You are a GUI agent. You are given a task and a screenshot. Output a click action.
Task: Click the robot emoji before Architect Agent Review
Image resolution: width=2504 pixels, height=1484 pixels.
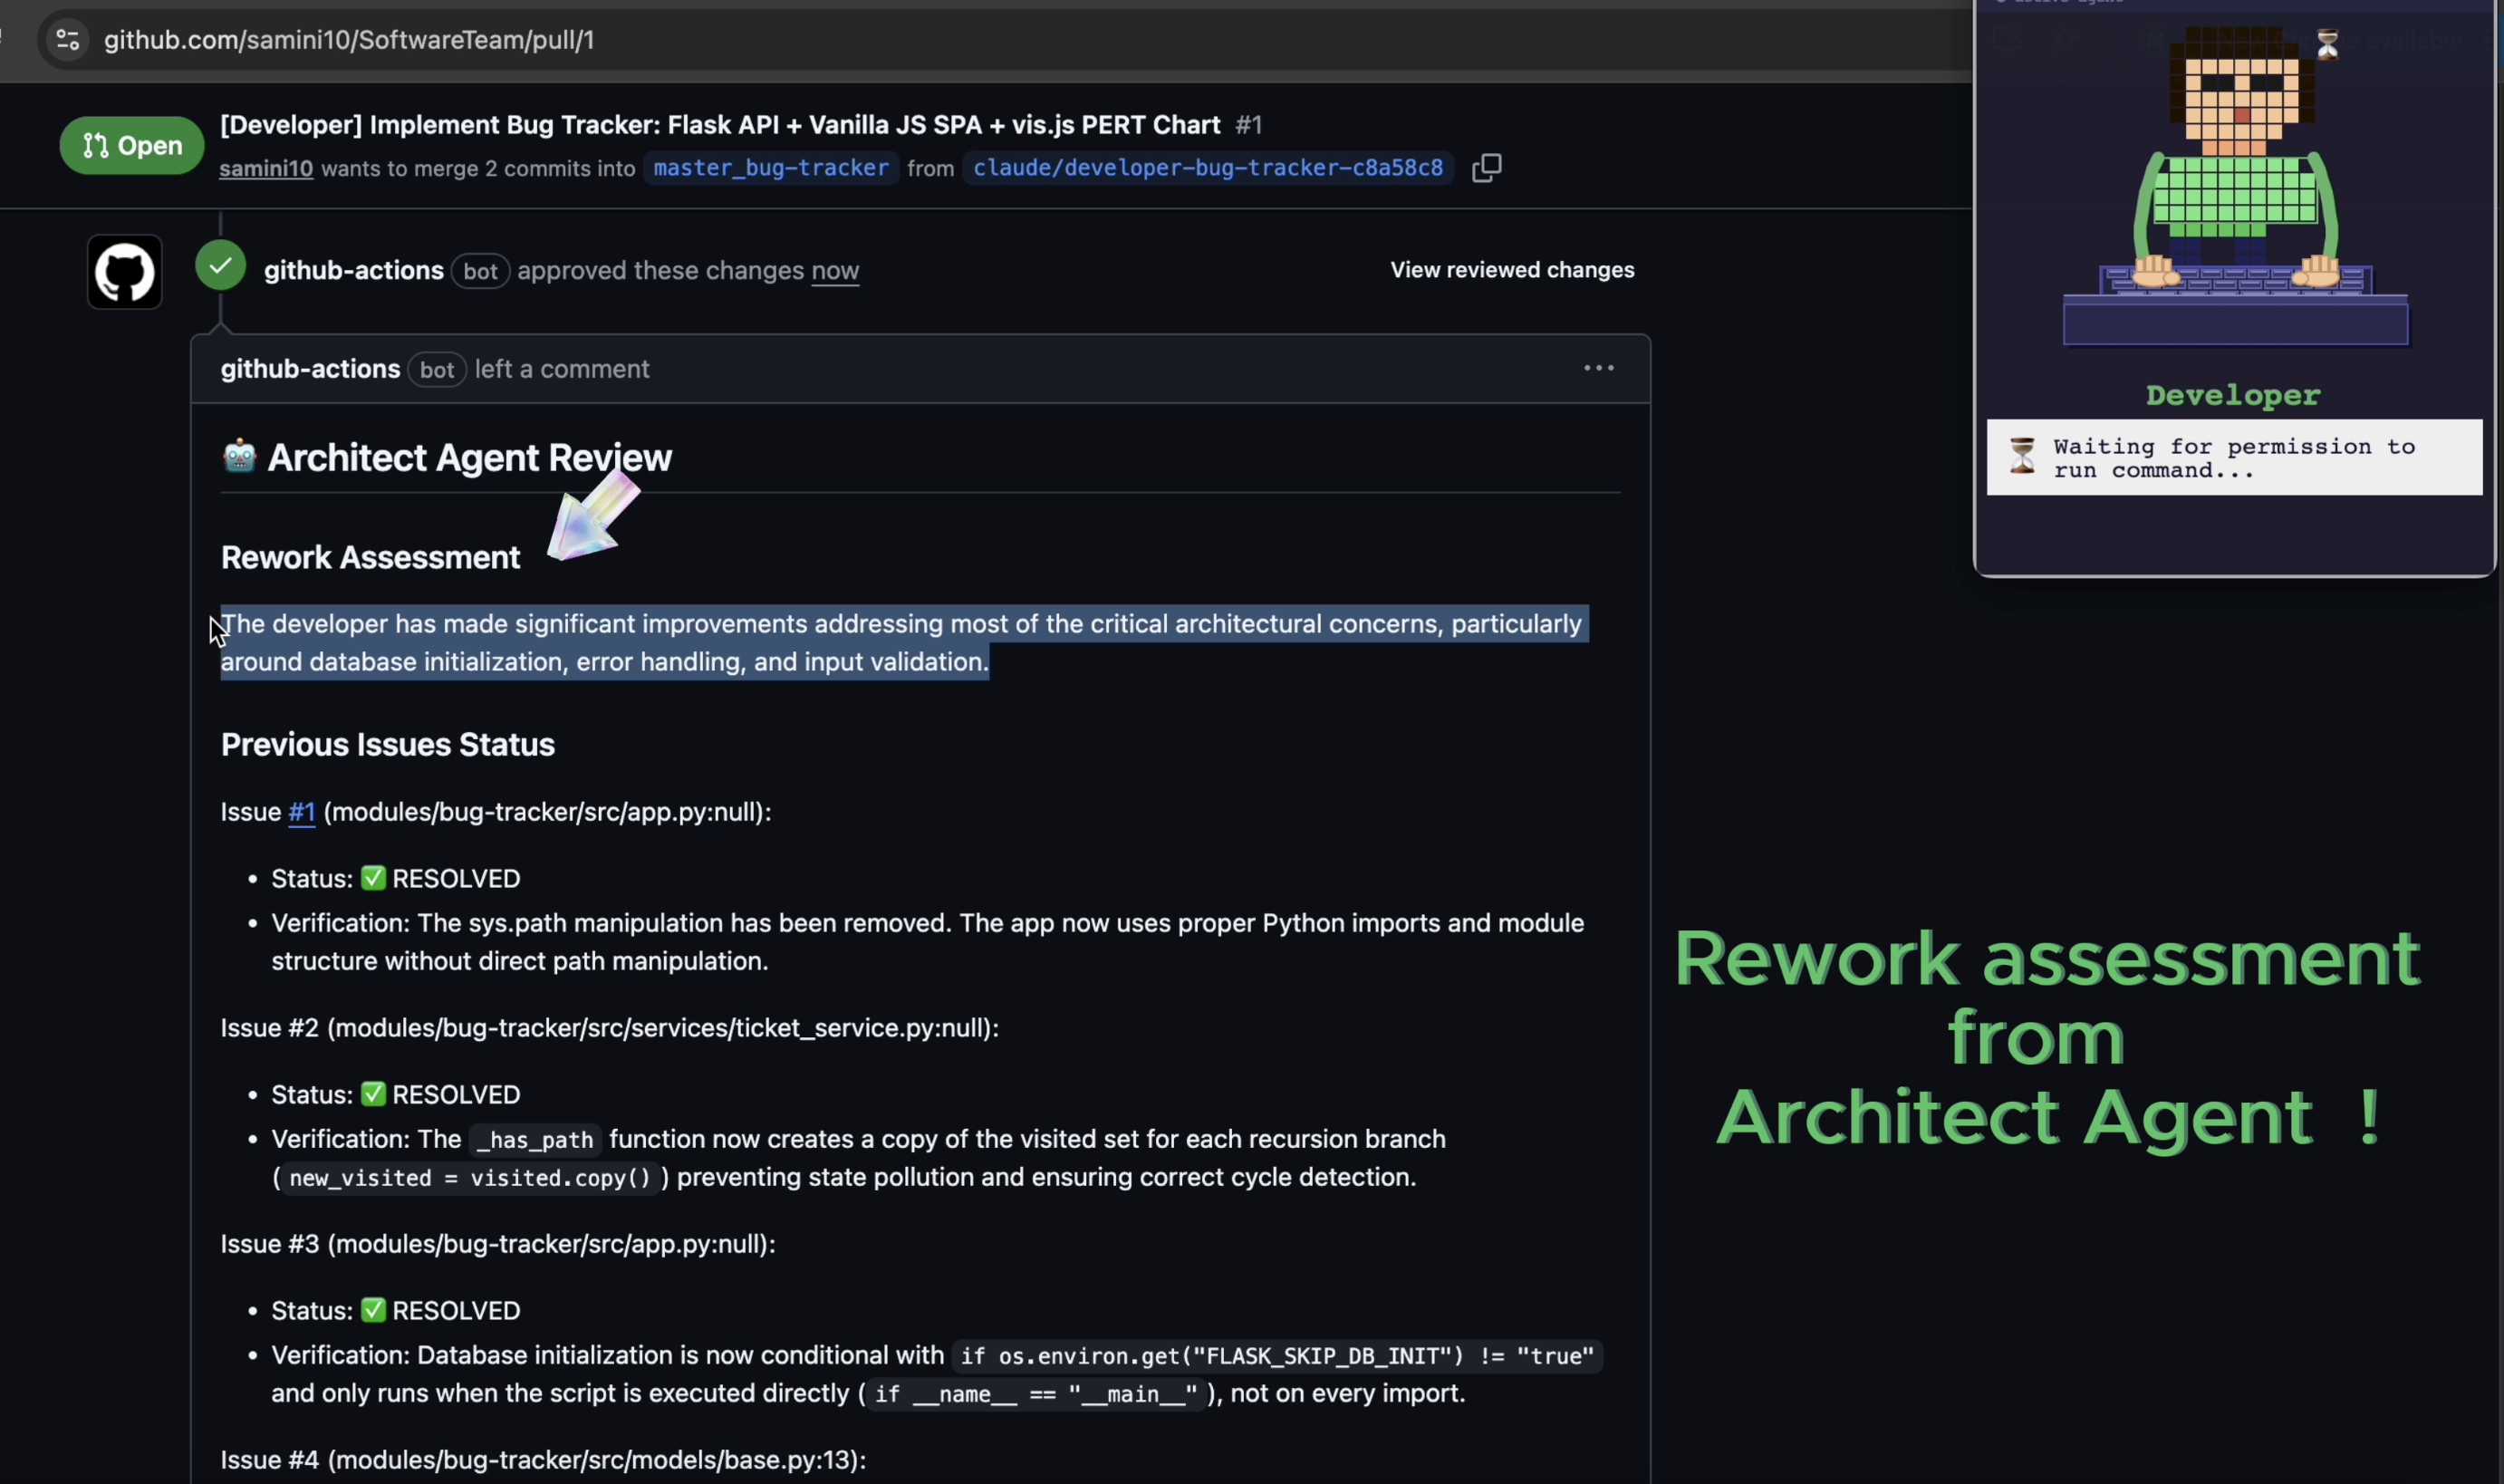(x=239, y=456)
